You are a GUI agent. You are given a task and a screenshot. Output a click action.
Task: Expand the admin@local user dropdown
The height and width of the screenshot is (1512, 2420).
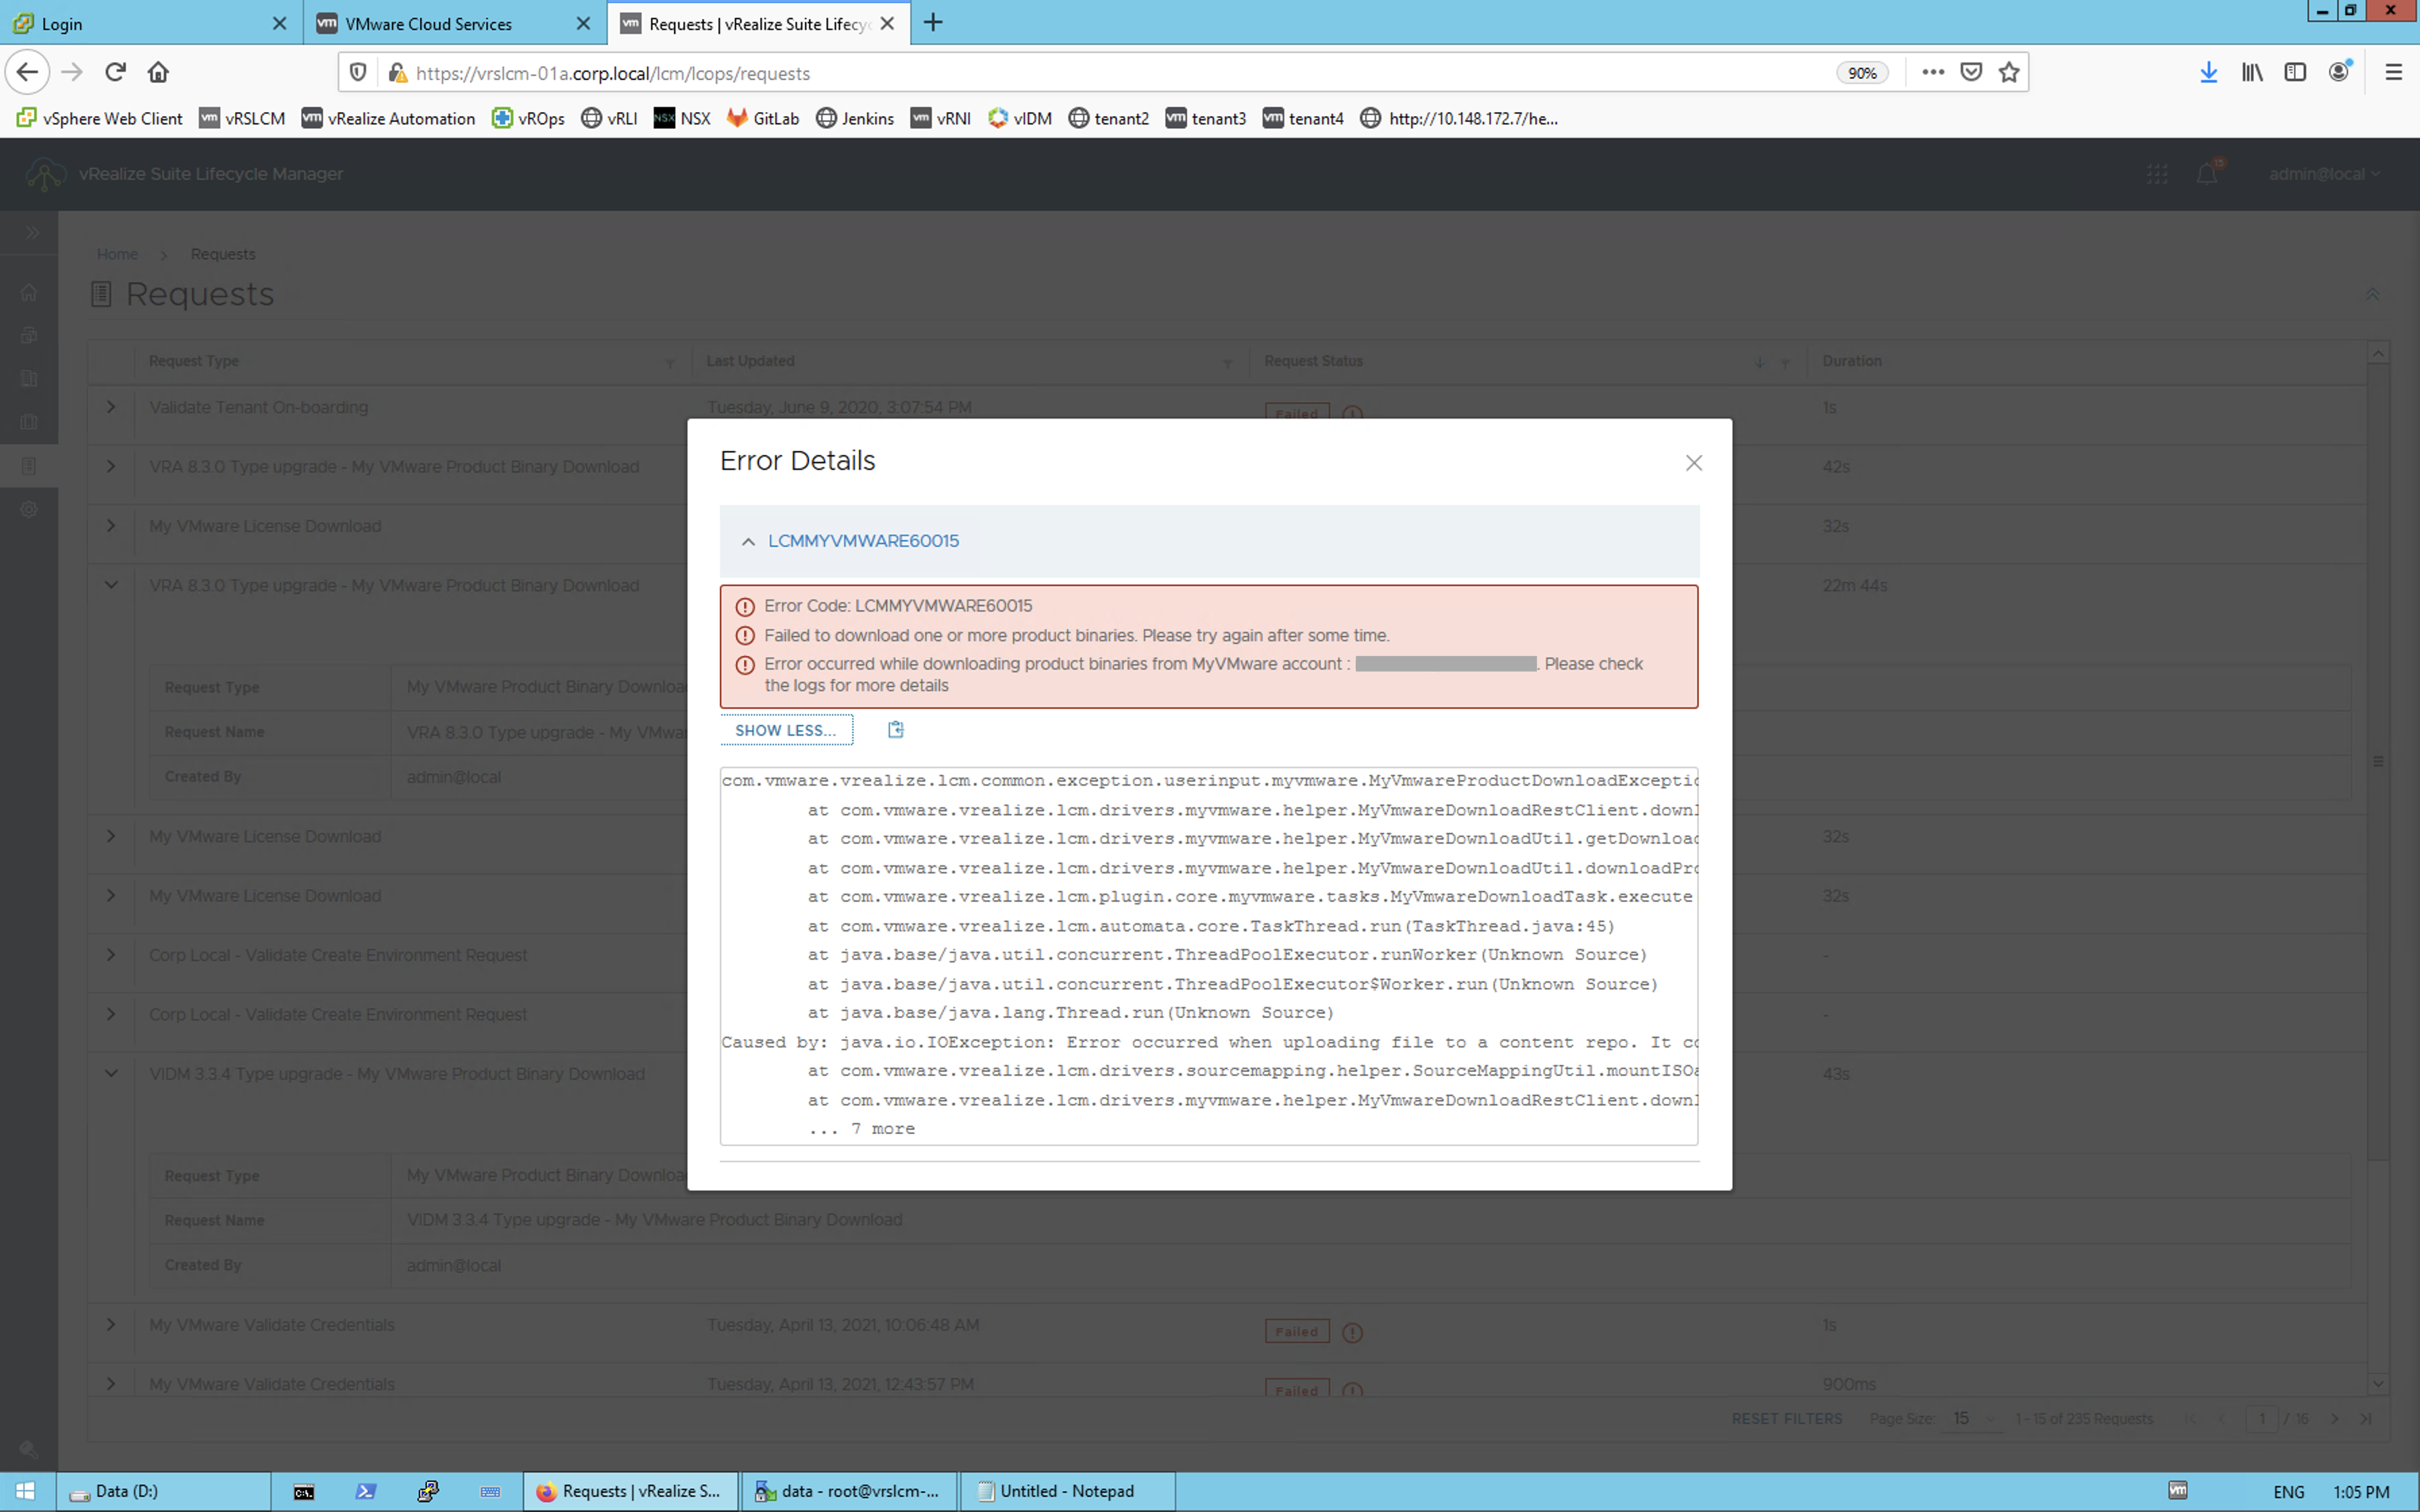click(x=2324, y=174)
